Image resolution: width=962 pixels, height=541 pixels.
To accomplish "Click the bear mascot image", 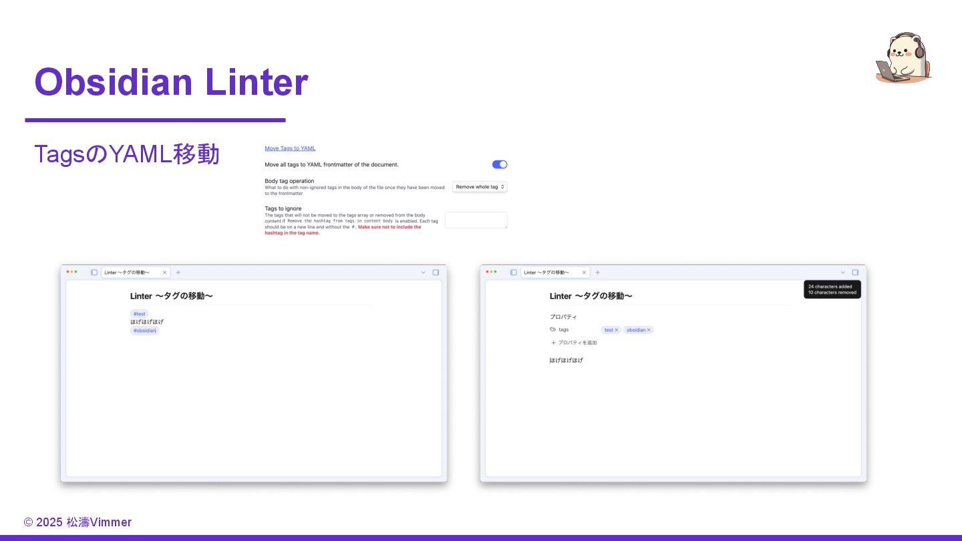I will click(x=904, y=57).
